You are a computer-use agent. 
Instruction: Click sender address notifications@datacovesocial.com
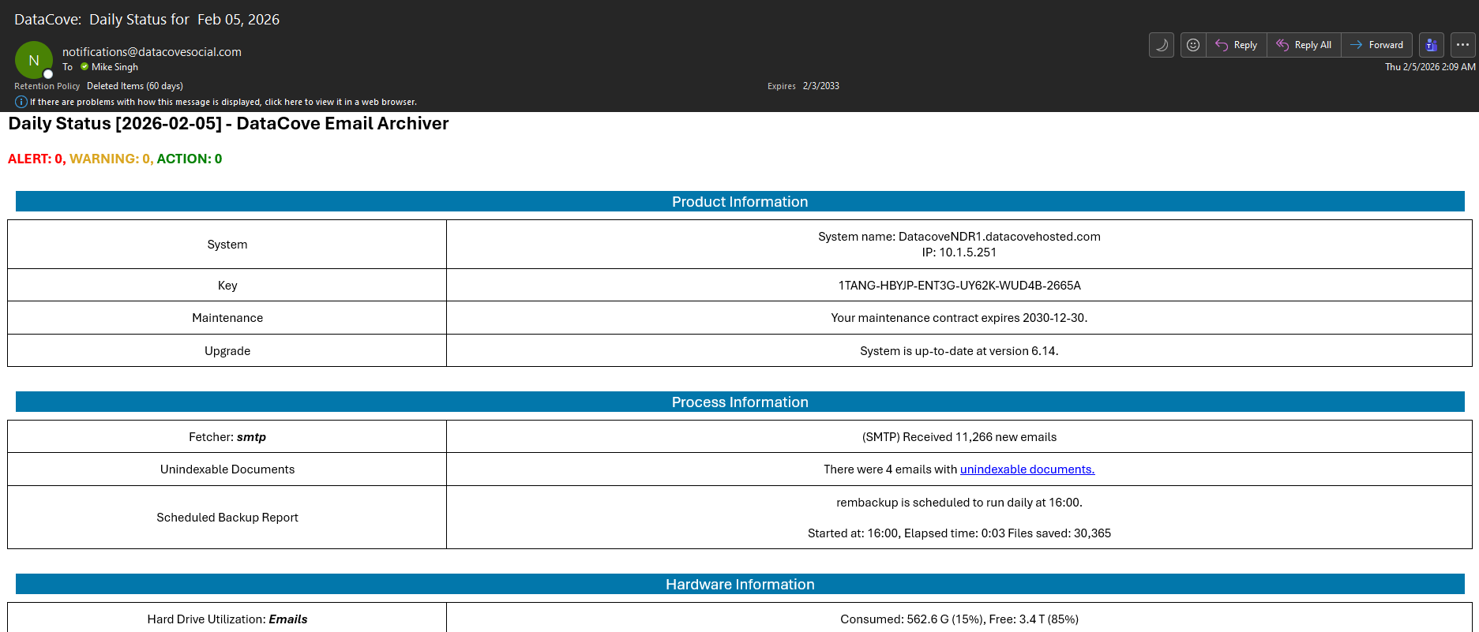click(152, 52)
